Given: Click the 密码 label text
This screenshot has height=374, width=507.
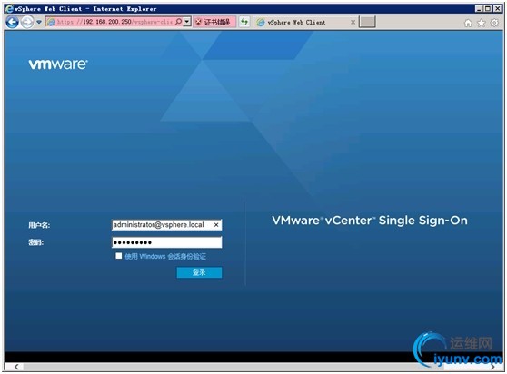Looking at the screenshot, I should coord(36,242).
